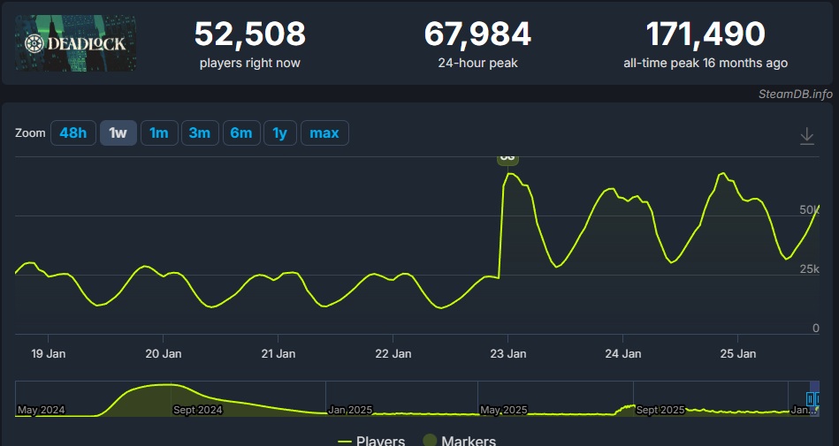Click the Deadlock game banner image
This screenshot has width=839, height=446.
pos(75,42)
